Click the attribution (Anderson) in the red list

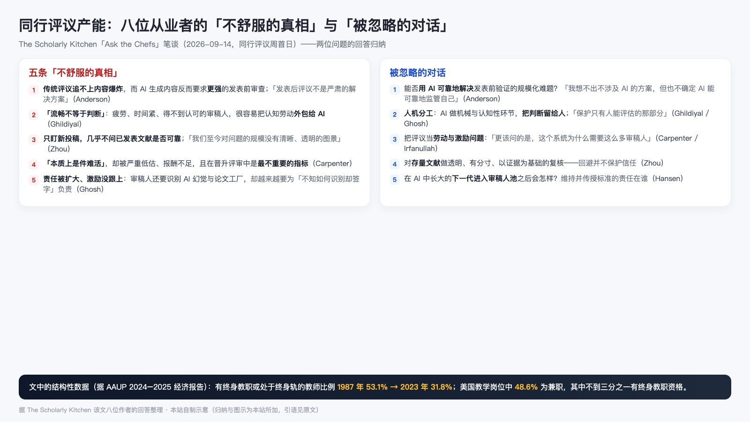pos(91,99)
